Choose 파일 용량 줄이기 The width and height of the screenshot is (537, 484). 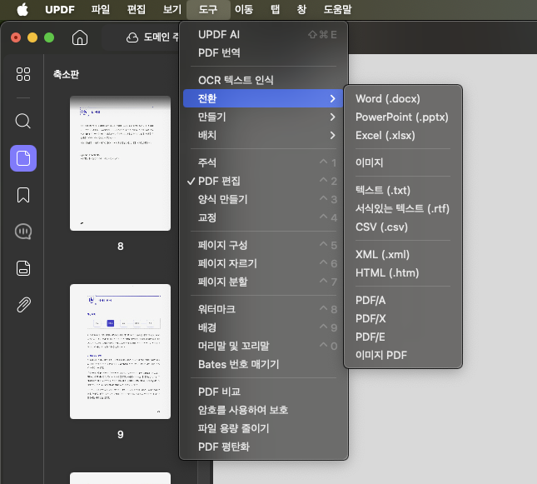pos(263,428)
